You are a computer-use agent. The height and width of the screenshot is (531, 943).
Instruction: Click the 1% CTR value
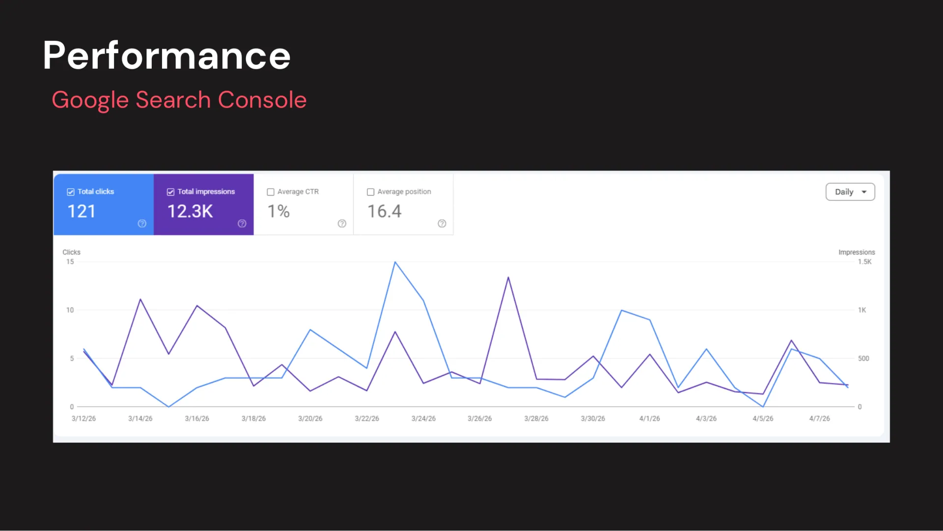278,212
